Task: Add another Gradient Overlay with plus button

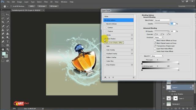Action: pos(132,54)
